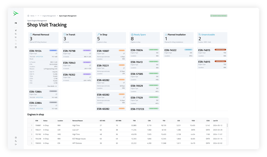Click the Ready Spare column icon

pos(132,35)
